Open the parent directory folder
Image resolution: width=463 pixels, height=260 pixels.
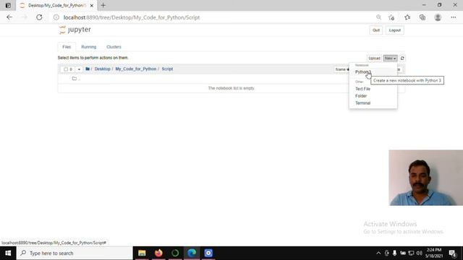[75, 79]
